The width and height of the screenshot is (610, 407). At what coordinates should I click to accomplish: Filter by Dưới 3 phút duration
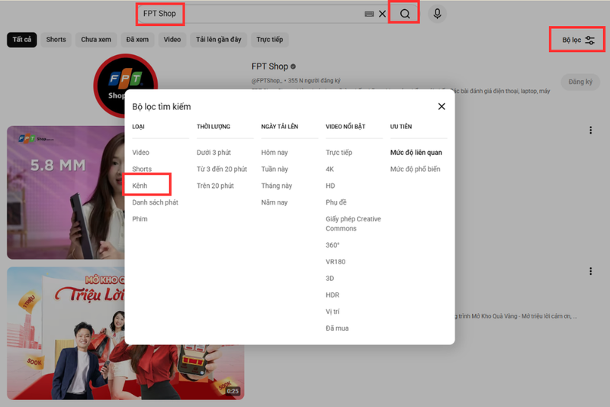click(x=213, y=152)
